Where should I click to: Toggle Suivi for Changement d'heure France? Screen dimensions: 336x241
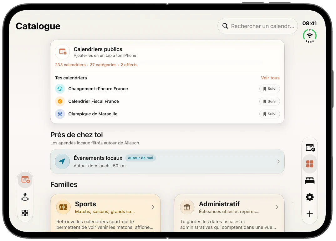pyautogui.click(x=270, y=88)
